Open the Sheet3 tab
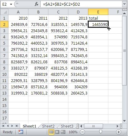The height and width of the screenshot is (136, 128). 67,126
